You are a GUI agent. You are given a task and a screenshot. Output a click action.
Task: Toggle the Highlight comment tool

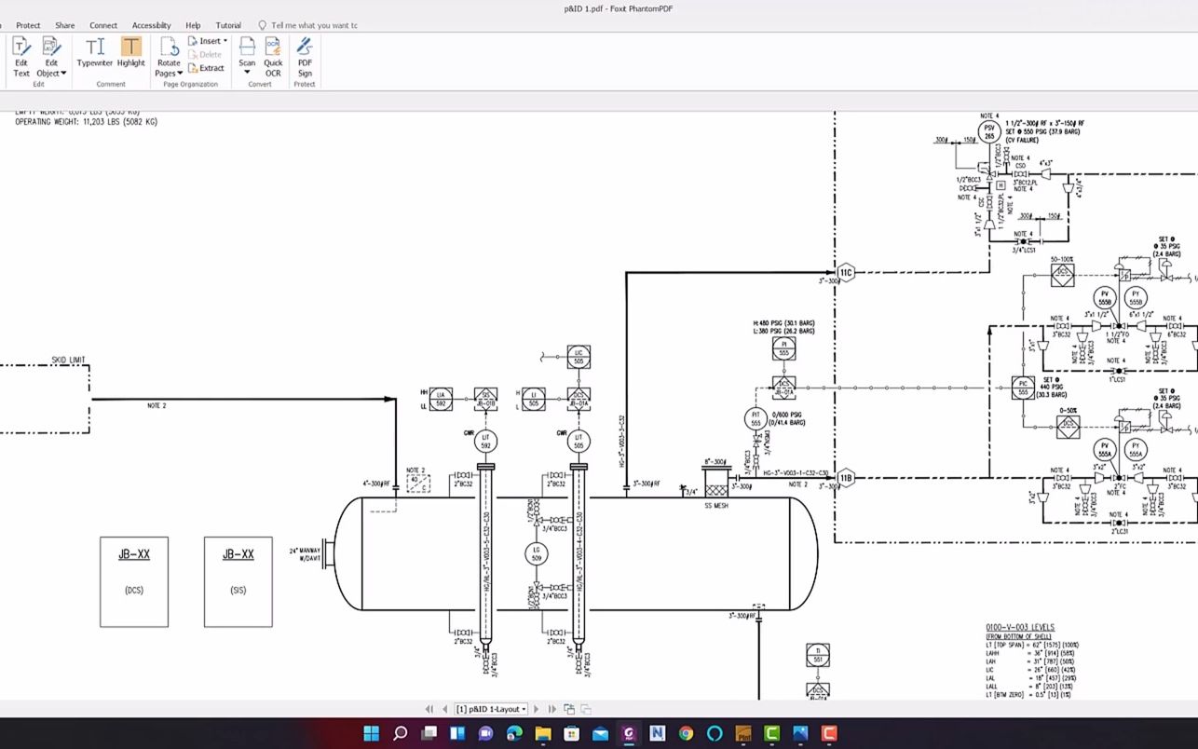pos(131,52)
